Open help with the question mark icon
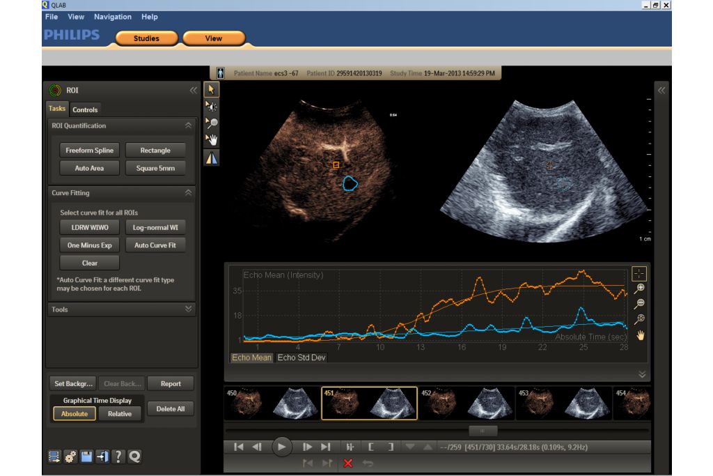713x476 pixels. point(118,456)
